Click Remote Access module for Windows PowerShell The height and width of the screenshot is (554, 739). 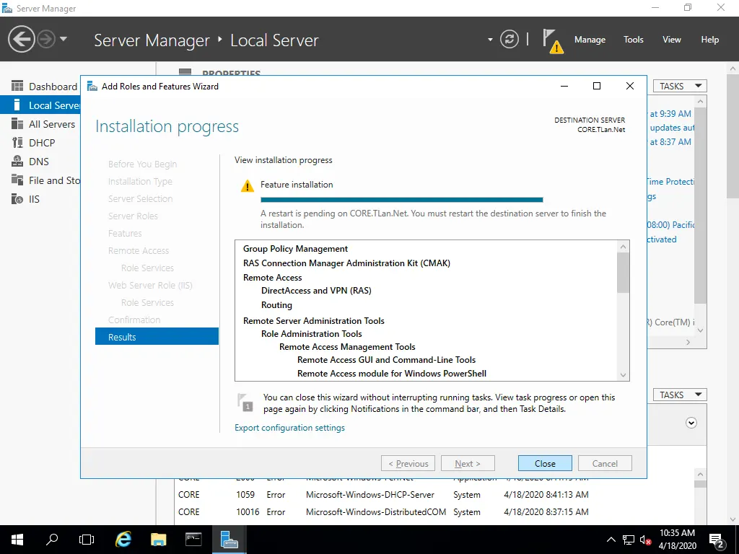click(392, 374)
